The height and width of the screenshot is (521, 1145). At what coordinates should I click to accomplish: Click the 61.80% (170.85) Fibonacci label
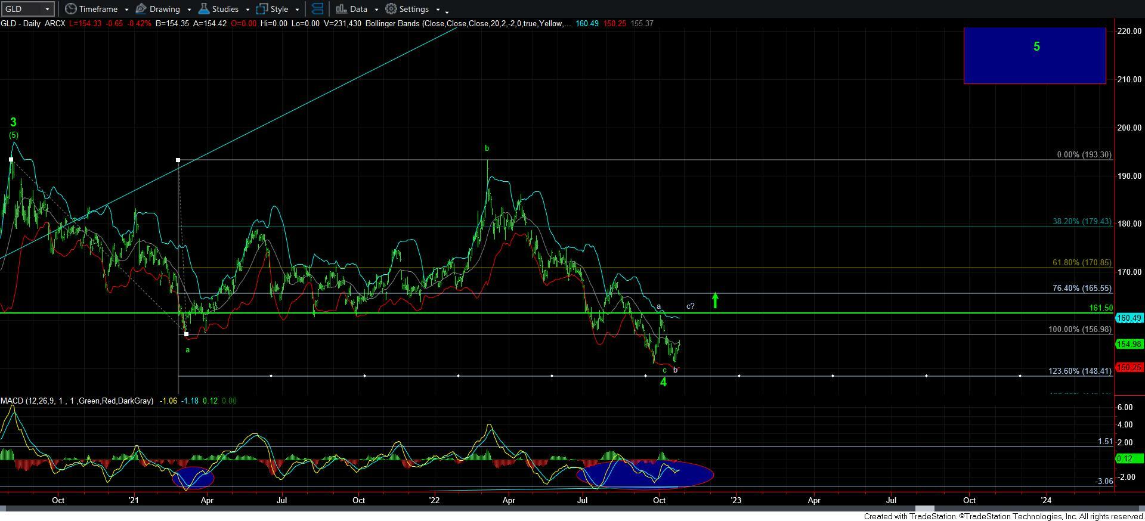coord(1082,262)
